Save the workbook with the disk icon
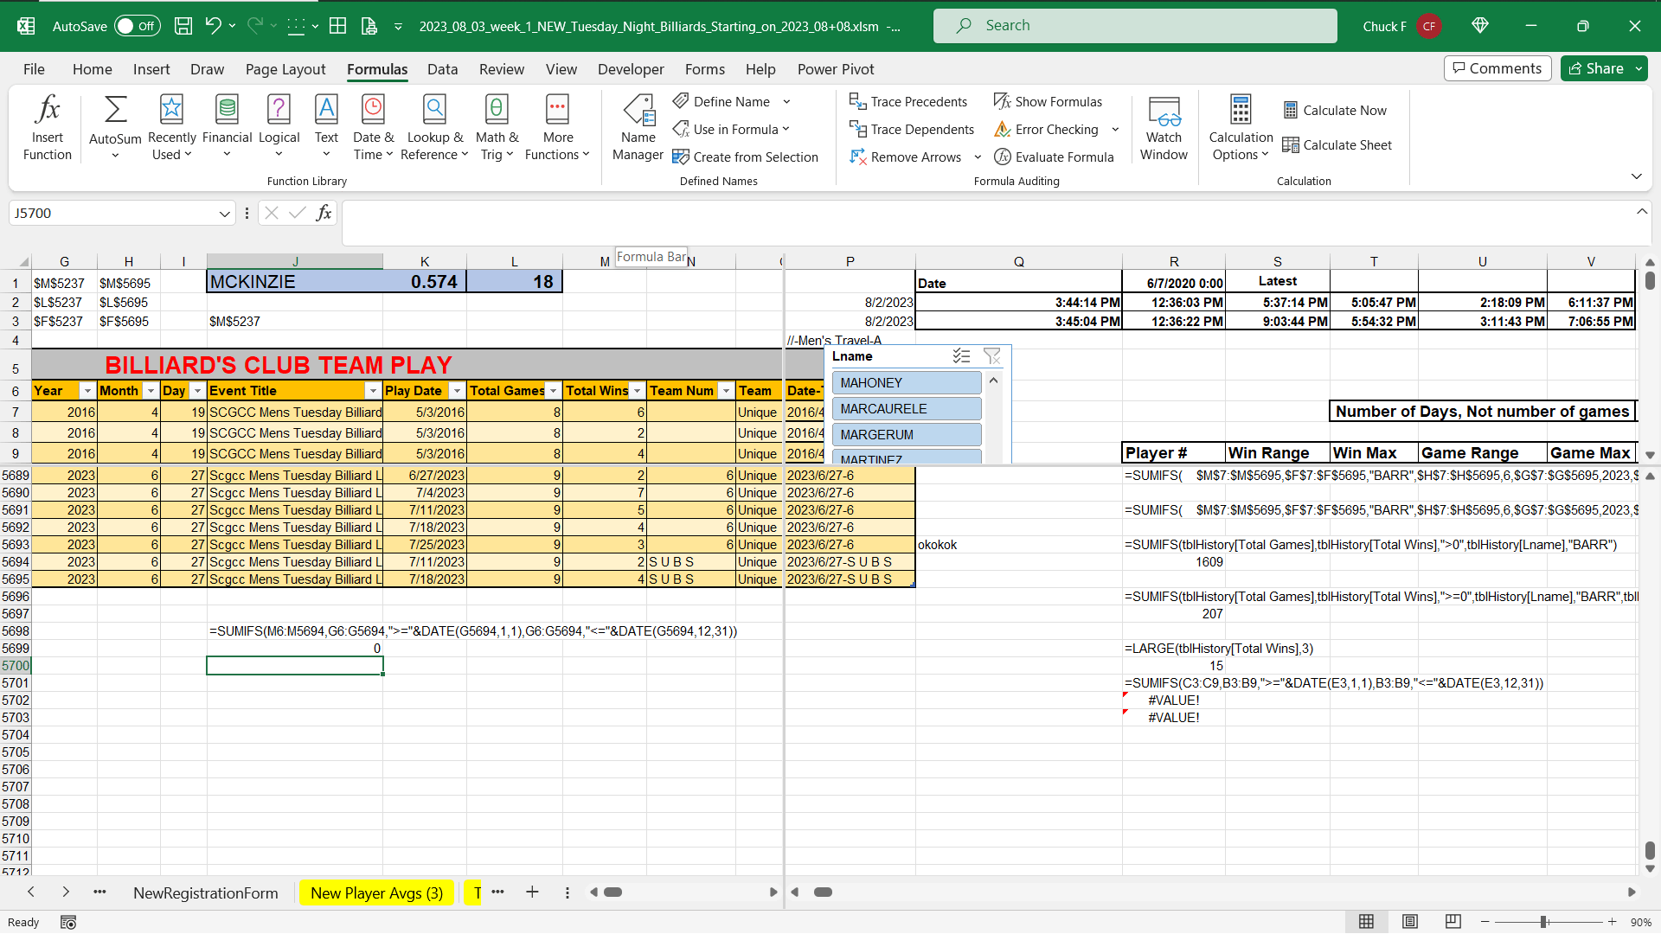 coord(183,26)
